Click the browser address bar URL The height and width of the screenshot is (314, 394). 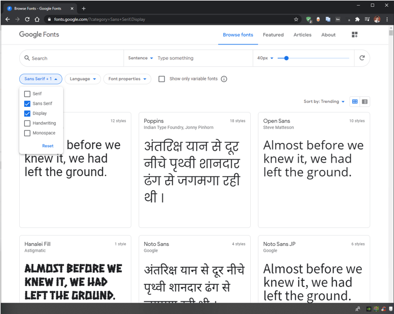[100, 19]
